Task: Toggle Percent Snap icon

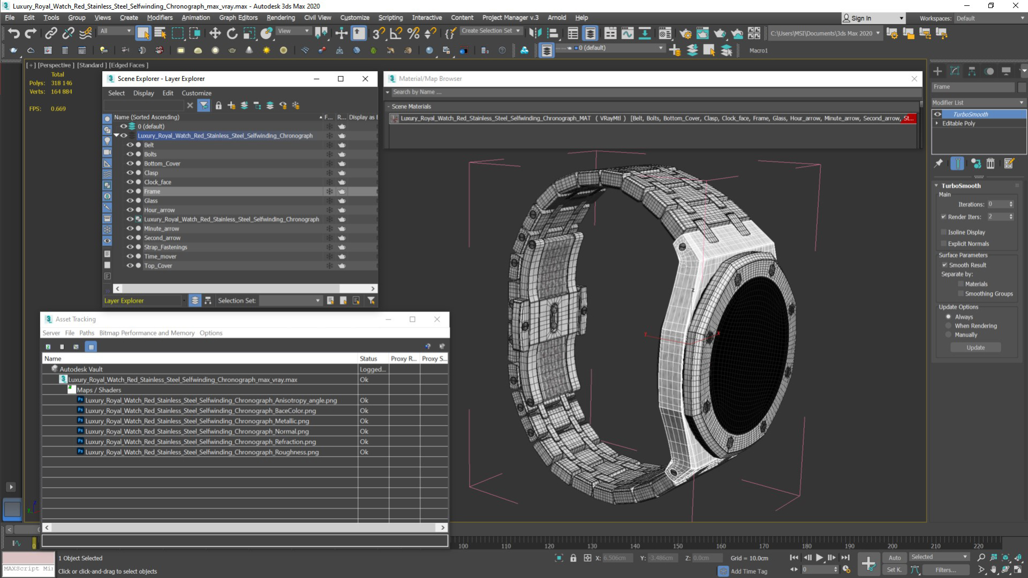Action: pos(413,33)
